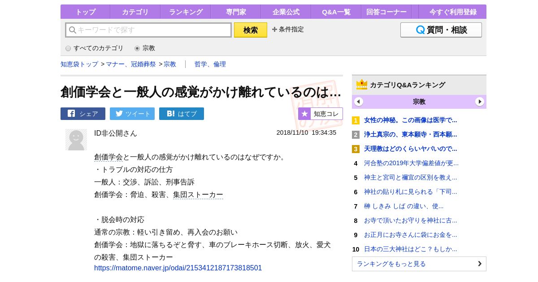Select the 宗教 radio button
The width and height of the screenshot is (538, 282).
[137, 48]
